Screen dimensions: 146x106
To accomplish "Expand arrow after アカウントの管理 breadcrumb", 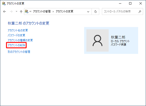I will click(x=53, y=12).
